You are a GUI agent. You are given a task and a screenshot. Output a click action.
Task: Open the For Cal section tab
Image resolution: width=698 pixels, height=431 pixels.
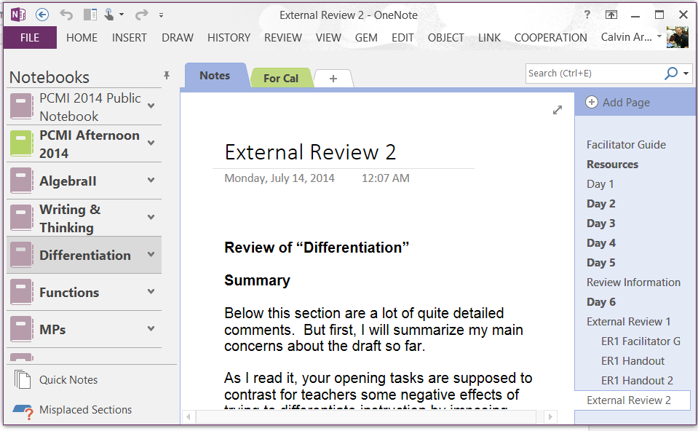click(281, 76)
